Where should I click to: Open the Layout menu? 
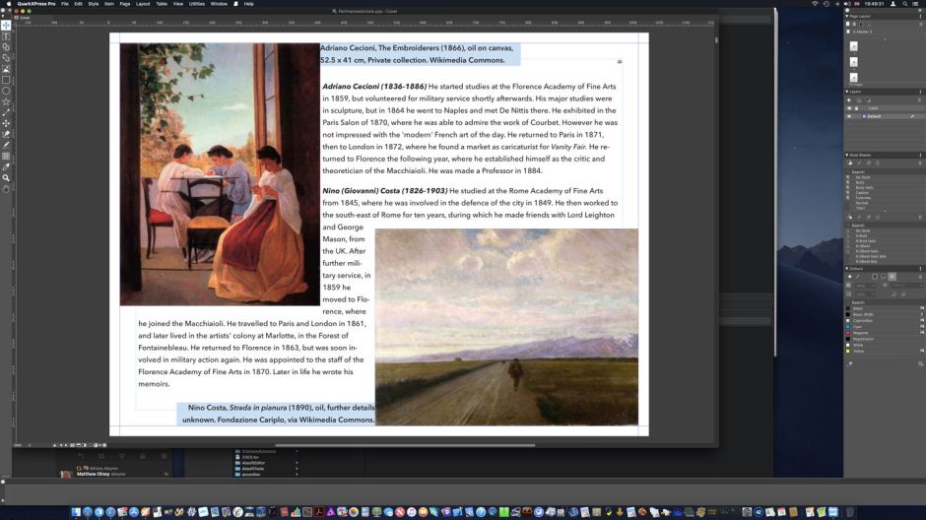coord(143,4)
